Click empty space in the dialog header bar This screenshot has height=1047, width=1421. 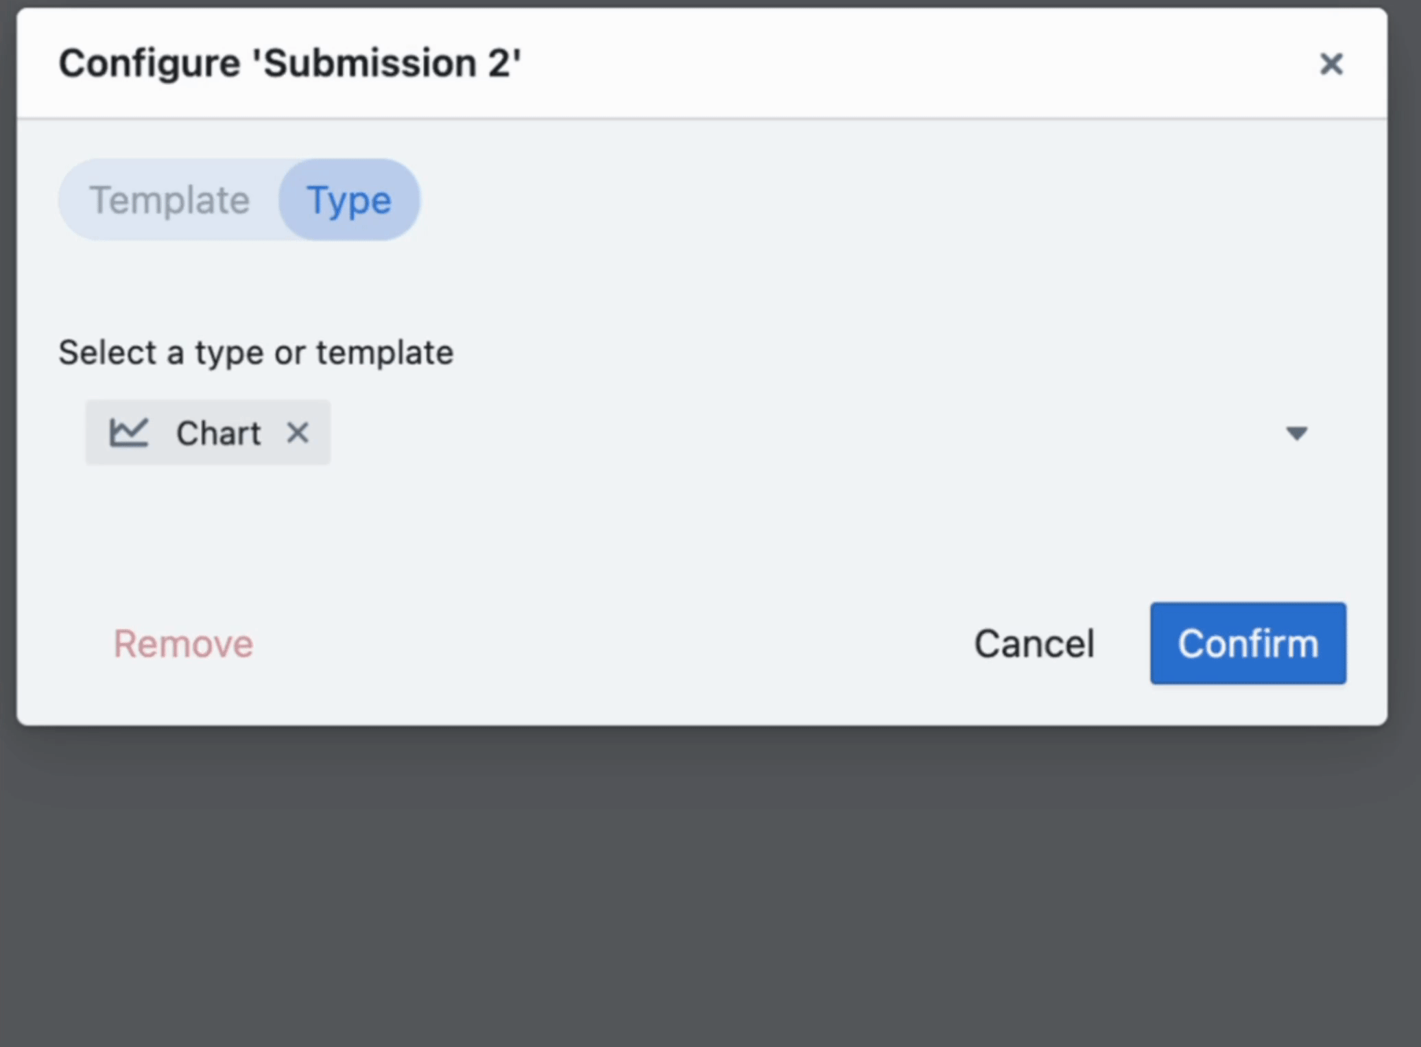pos(892,63)
